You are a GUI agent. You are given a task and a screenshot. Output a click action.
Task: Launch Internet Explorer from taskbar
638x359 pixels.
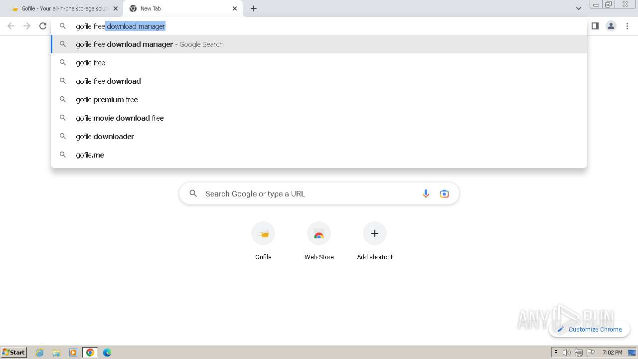pyautogui.click(x=40, y=353)
